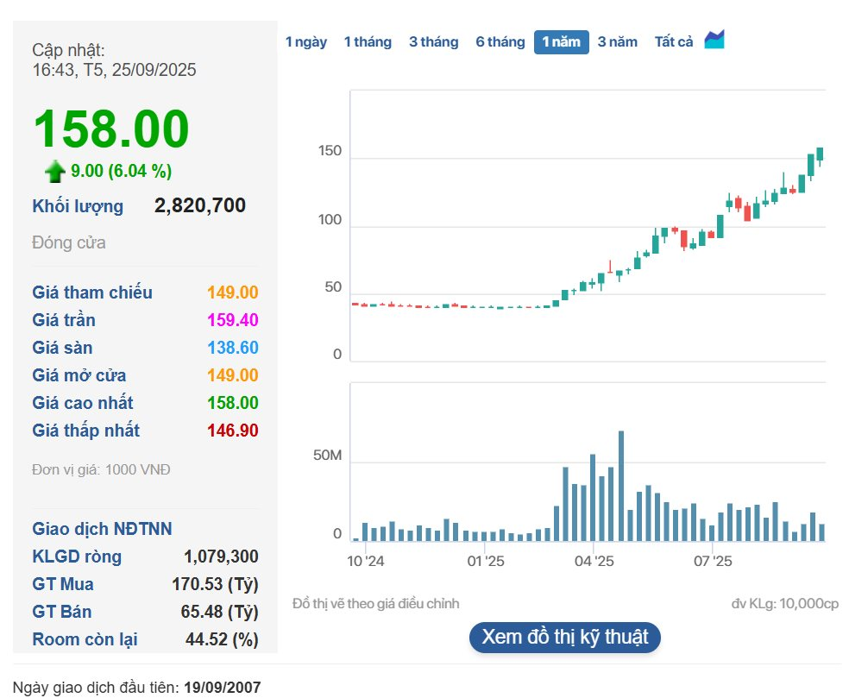The height and width of the screenshot is (698, 849).
Task: Click the Giá sàn value 138.60
Action: coord(232,348)
